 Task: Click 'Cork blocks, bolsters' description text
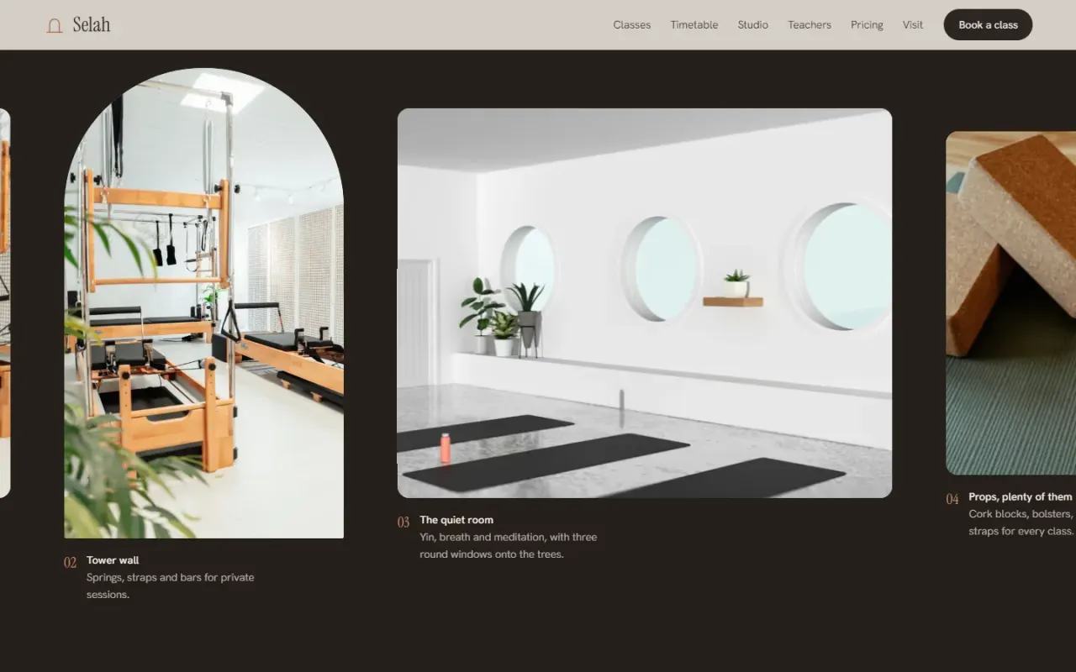[1021, 522]
